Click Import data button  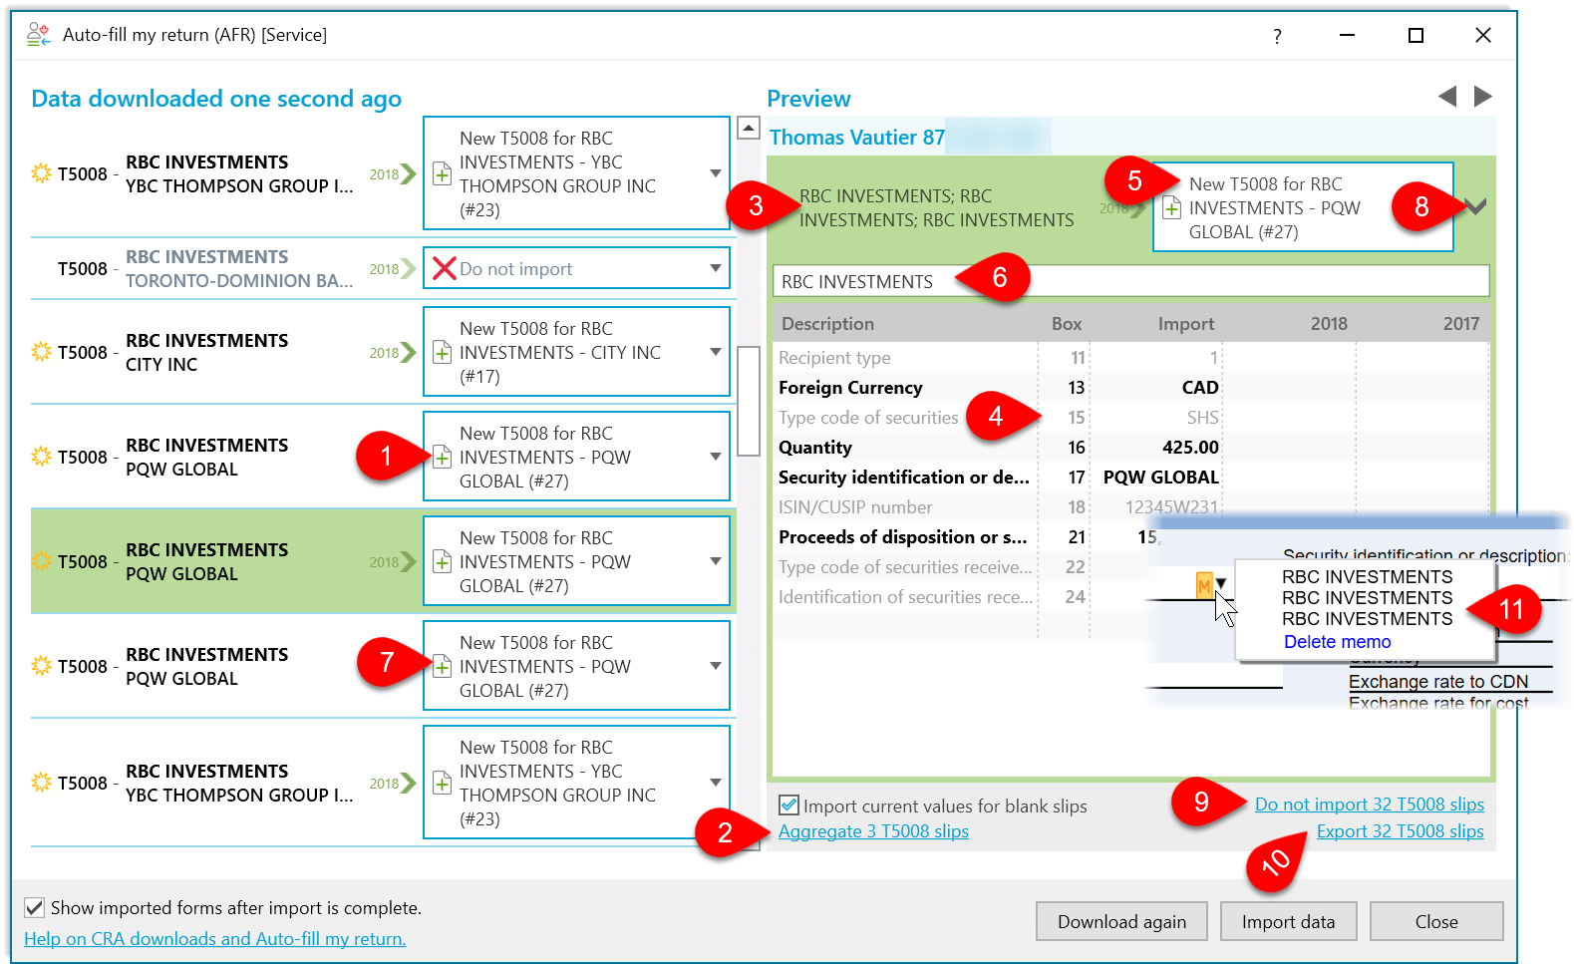tap(1288, 921)
